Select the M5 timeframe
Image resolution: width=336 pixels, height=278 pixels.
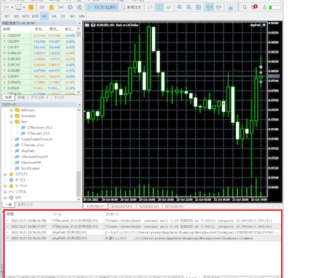[x=16, y=16]
